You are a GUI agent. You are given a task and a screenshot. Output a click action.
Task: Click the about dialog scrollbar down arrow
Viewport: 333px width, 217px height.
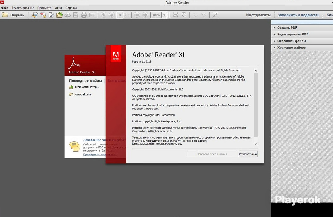tap(256, 144)
